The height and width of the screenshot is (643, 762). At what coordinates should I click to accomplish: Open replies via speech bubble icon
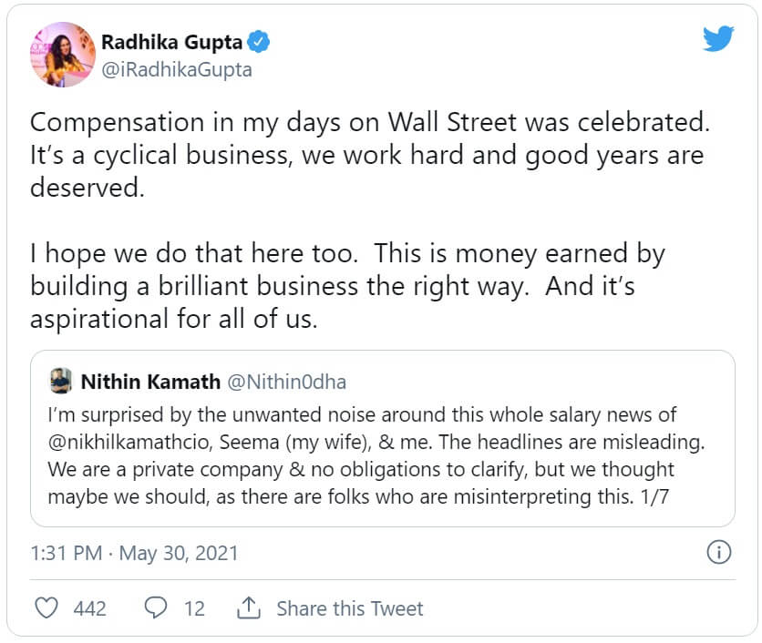tap(156, 608)
